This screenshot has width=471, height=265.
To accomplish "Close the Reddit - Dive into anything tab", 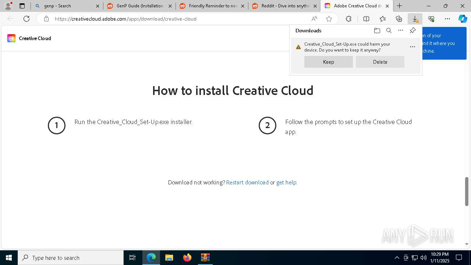I will tap(315, 6).
